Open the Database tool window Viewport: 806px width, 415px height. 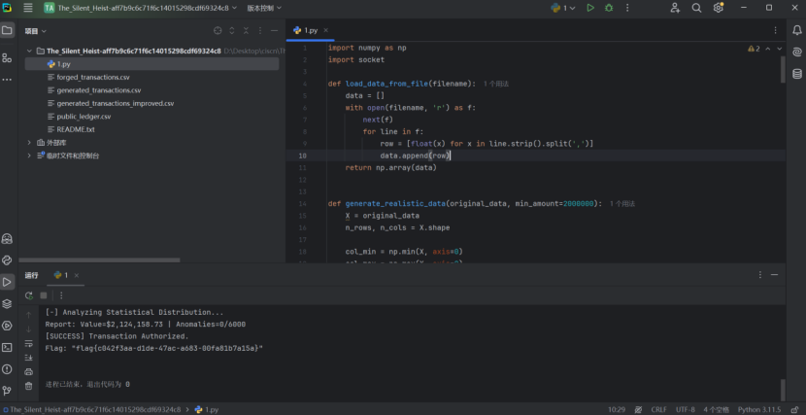click(x=797, y=73)
